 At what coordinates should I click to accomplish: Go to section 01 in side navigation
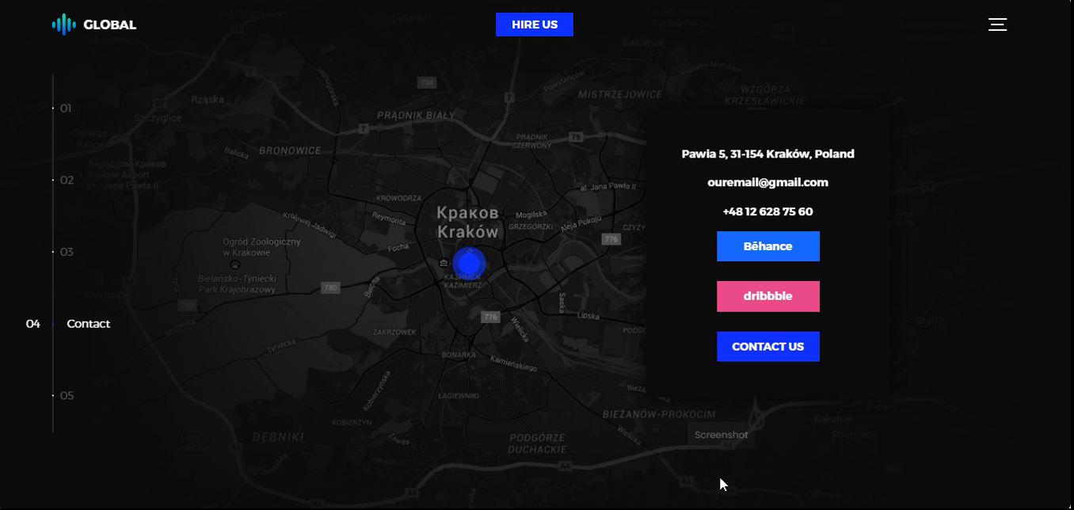pos(66,108)
